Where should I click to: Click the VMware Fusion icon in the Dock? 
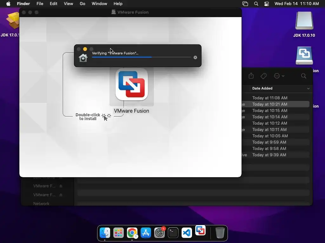tap(201, 231)
